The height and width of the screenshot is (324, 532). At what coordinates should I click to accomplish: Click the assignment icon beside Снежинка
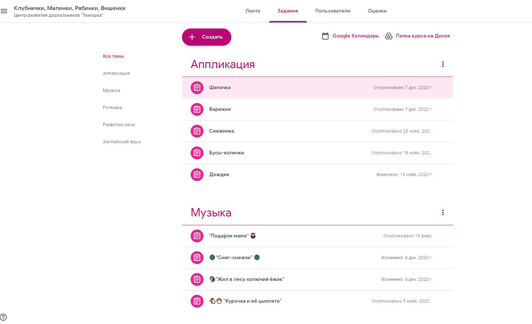(x=197, y=131)
